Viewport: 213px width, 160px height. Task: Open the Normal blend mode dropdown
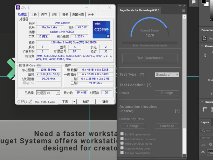pos(207,137)
